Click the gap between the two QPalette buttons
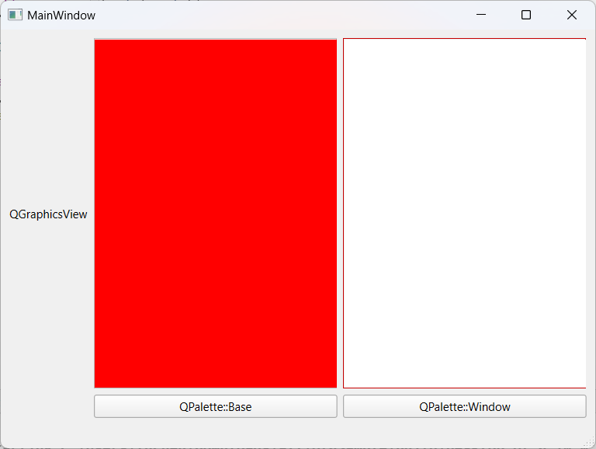This screenshot has height=449, width=596. 340,406
